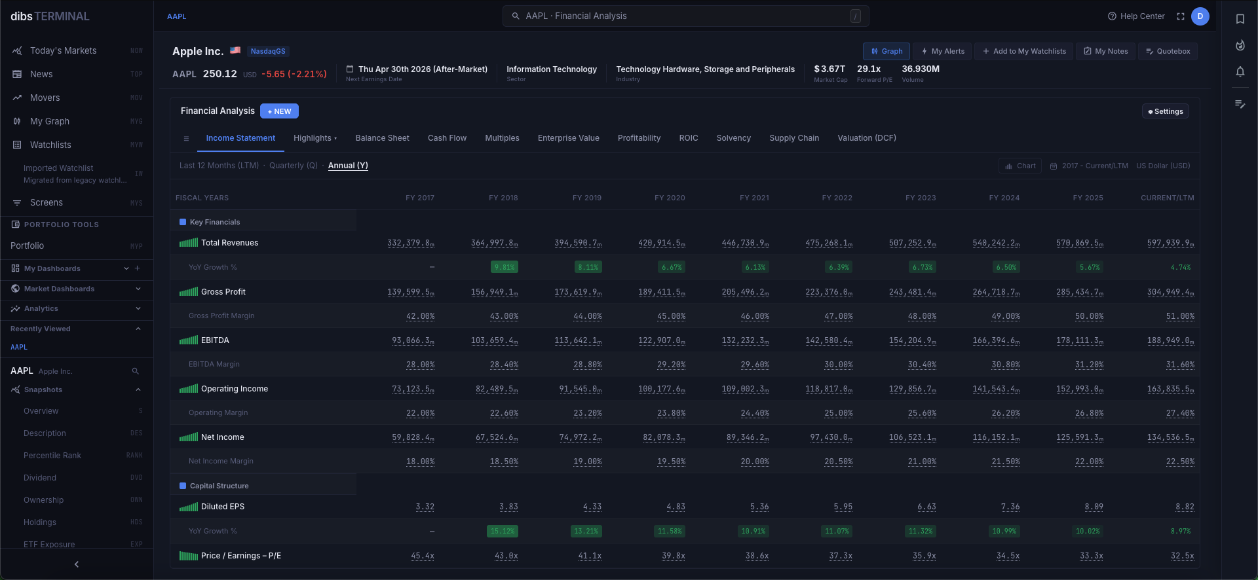The image size is (1258, 580).
Task: Open user avatar D menu
Action: [1200, 16]
